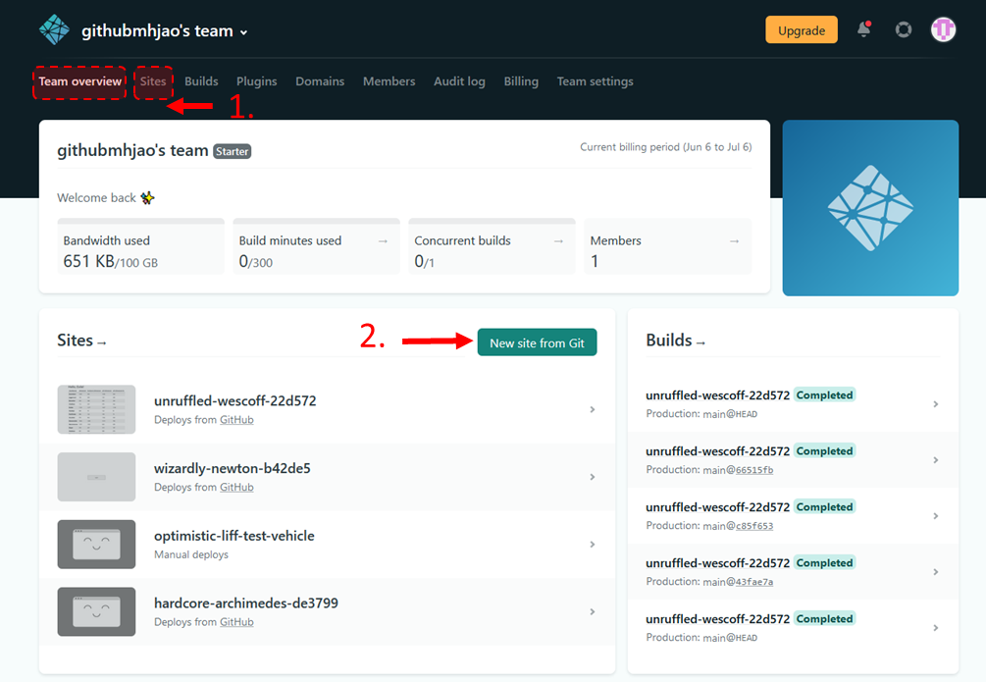The width and height of the screenshot is (986, 682).
Task: Open the githubmhjao's team switcher dropdown
Action: click(x=165, y=30)
